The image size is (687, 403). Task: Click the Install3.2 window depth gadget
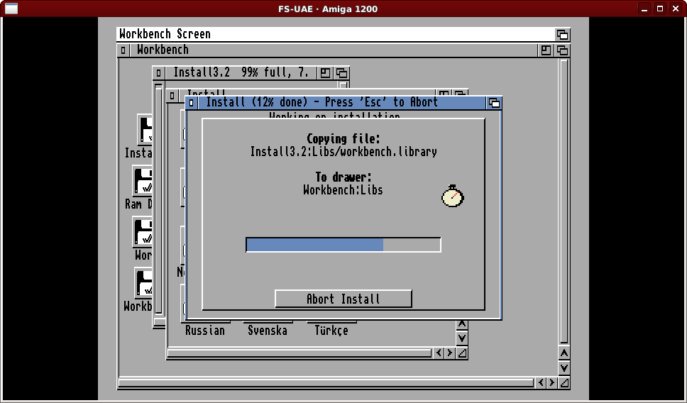click(x=342, y=72)
